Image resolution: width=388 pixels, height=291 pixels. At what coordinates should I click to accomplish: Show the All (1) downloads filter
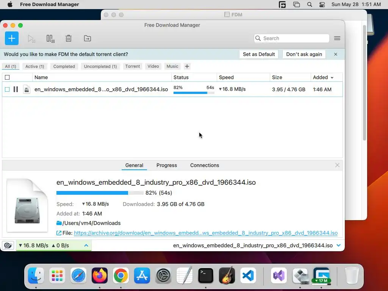[x=10, y=66]
